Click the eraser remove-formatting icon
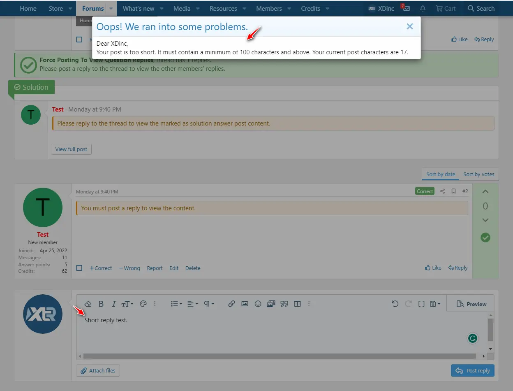Image resolution: width=513 pixels, height=391 pixels. 88,304
